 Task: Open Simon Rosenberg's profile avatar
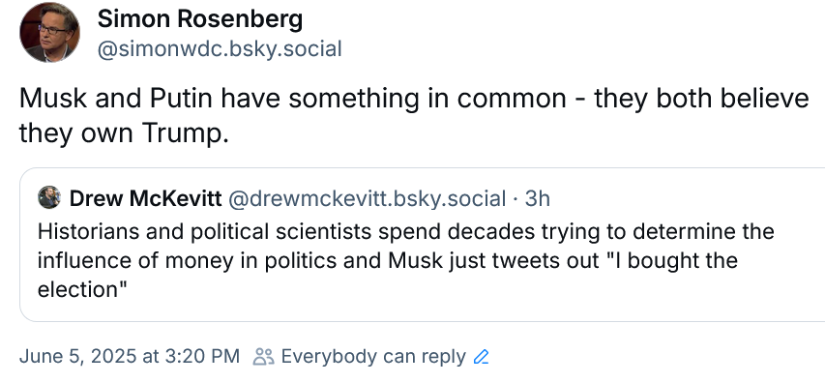(49, 32)
